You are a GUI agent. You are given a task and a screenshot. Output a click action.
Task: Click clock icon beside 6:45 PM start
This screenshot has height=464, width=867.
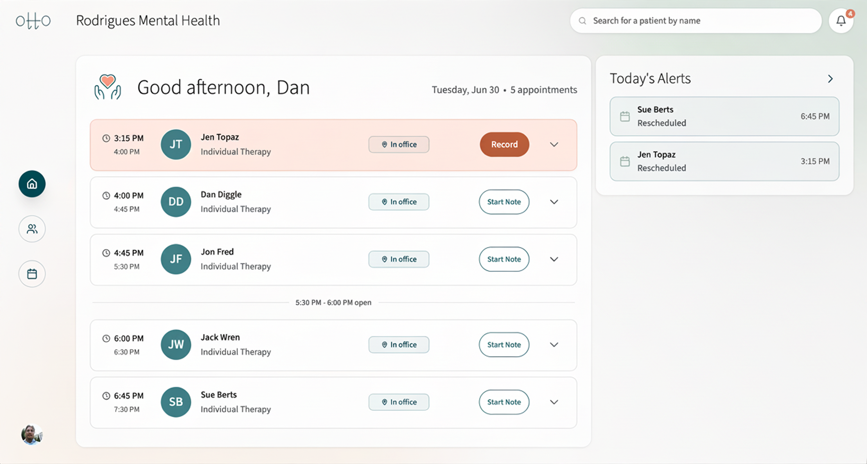[x=106, y=395]
